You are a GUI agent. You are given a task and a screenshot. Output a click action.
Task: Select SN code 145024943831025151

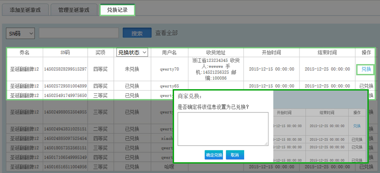tap(65, 129)
